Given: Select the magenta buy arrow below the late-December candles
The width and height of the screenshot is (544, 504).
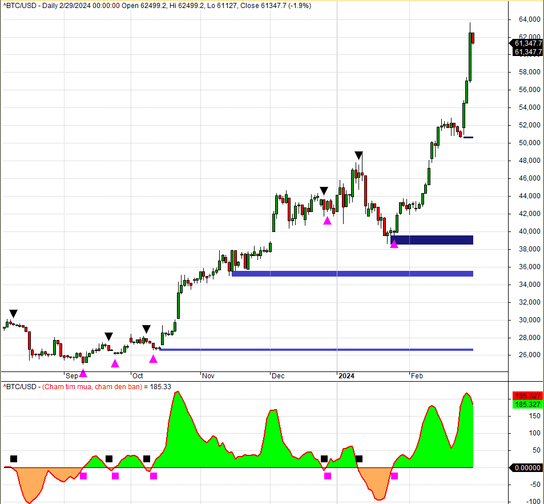Looking at the screenshot, I should coord(327,220).
